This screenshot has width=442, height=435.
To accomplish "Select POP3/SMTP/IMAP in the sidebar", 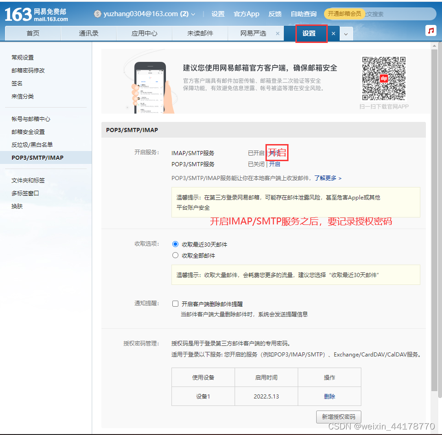I will click(37, 157).
